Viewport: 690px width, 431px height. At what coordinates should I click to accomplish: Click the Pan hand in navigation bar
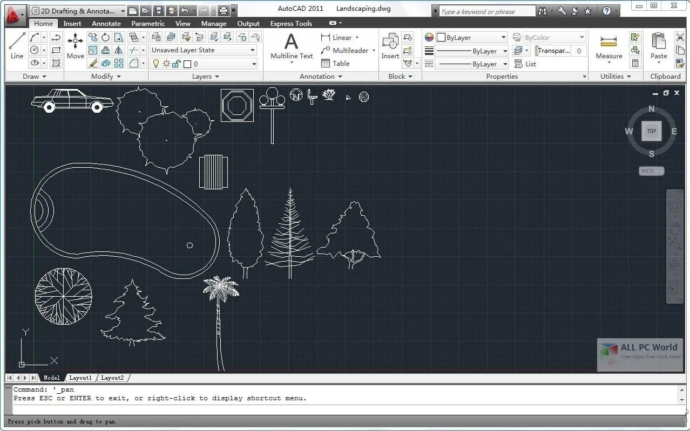point(675,227)
